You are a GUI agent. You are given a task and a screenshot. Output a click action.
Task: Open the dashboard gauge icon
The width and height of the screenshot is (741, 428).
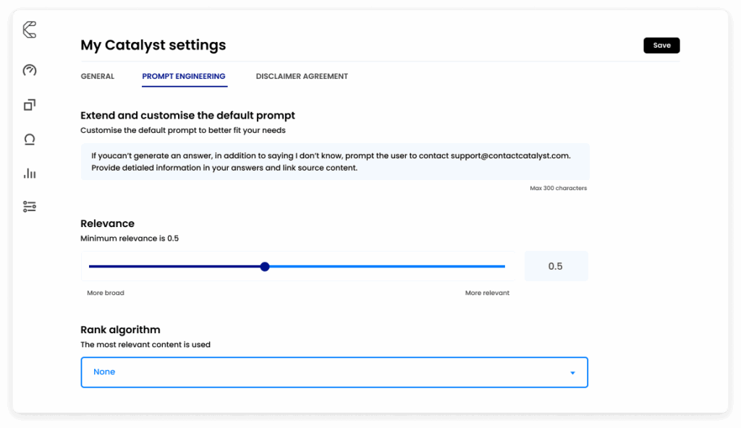tap(30, 70)
